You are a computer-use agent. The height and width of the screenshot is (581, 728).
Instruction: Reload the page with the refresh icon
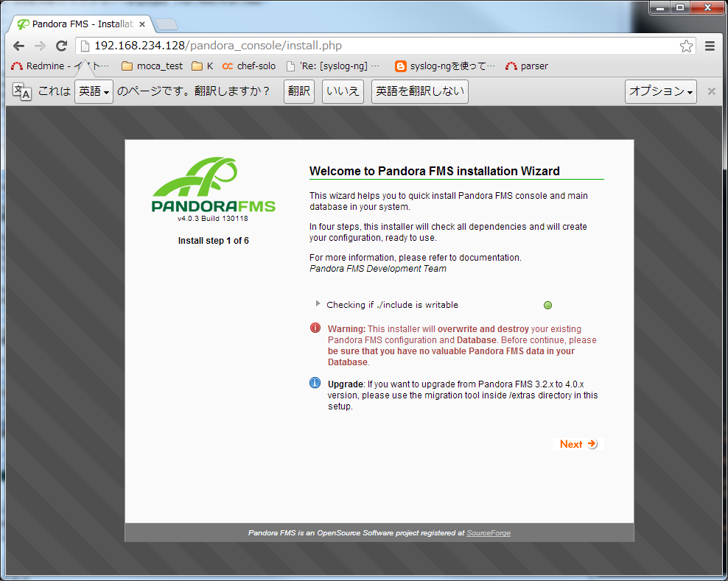coord(62,46)
